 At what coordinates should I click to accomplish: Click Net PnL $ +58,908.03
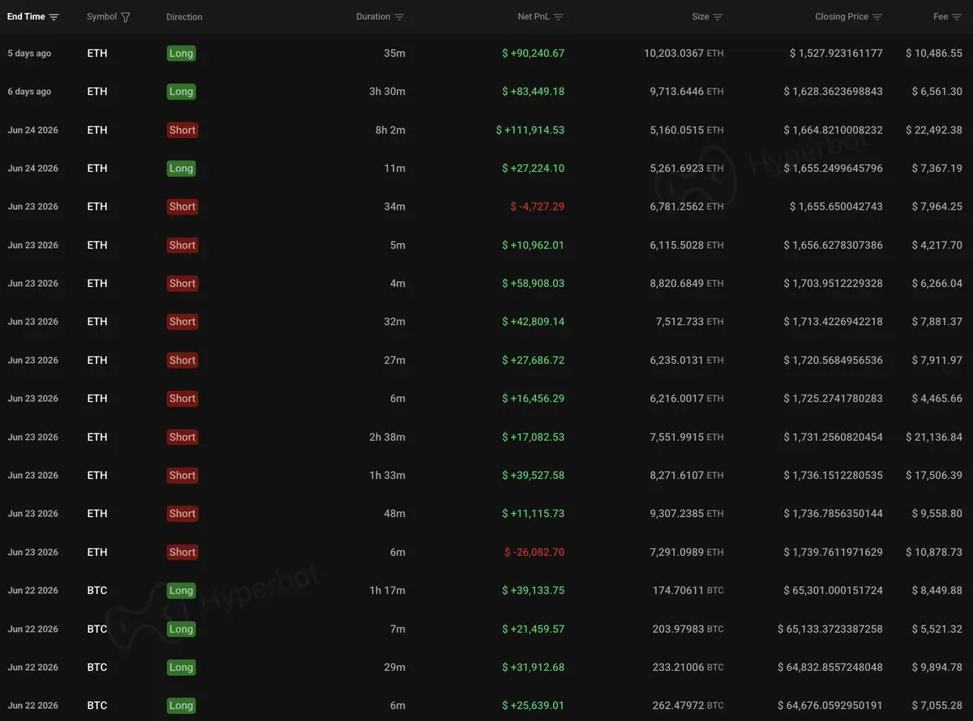click(533, 284)
